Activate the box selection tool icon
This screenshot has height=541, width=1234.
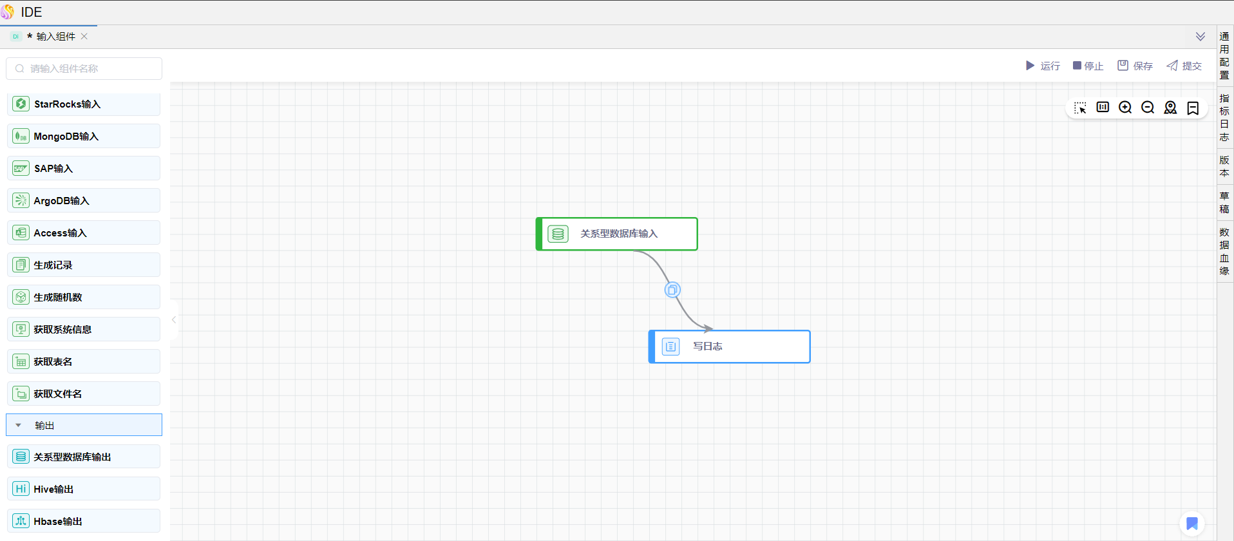[x=1080, y=108]
